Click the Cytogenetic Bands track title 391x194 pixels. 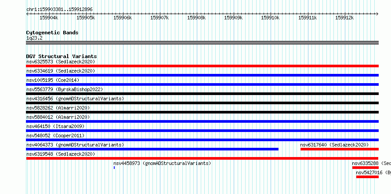pyautogui.click(x=52, y=33)
